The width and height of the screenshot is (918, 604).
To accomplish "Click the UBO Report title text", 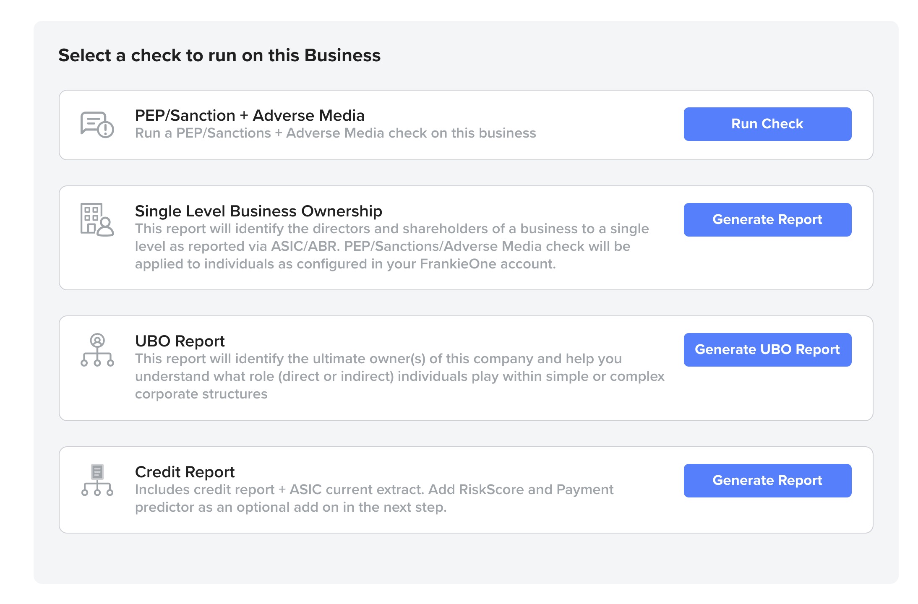I will click(x=180, y=341).
